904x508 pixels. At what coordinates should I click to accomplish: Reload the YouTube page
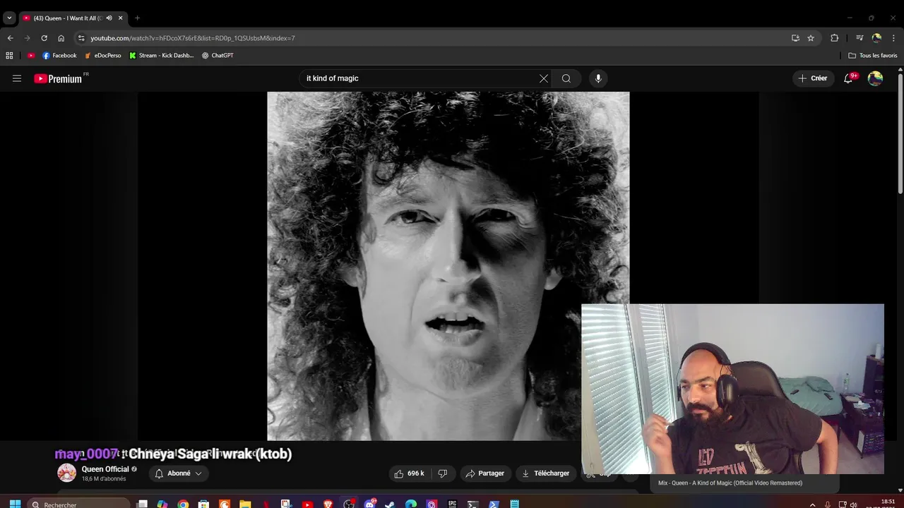pos(44,38)
